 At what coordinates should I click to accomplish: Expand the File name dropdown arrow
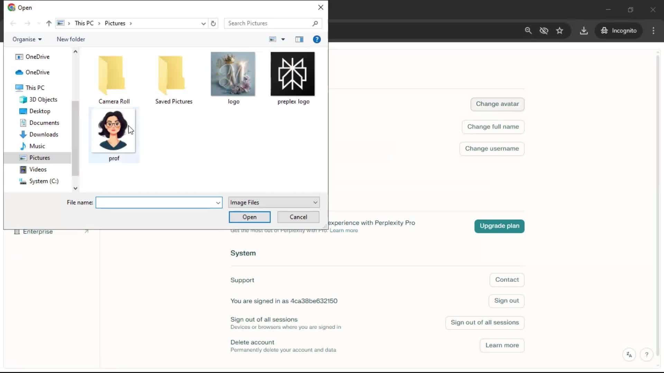click(x=218, y=203)
